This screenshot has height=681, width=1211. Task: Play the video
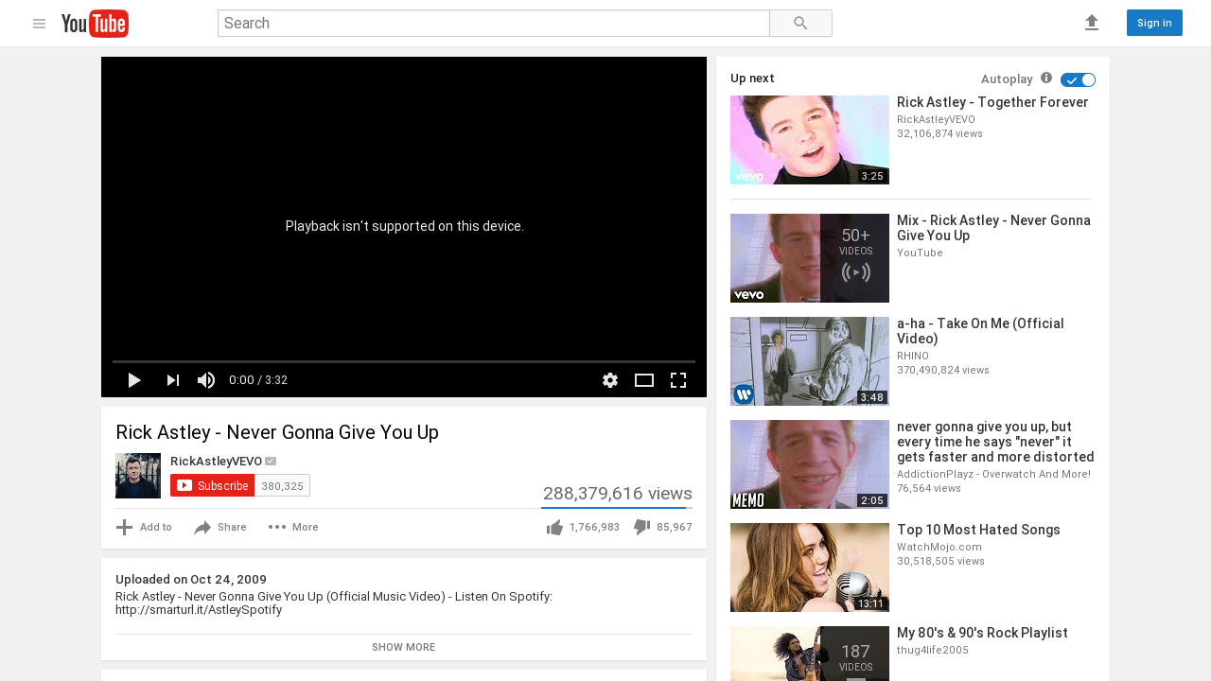point(134,380)
